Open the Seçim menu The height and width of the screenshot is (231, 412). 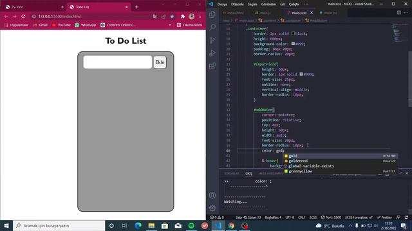(x=252, y=4)
